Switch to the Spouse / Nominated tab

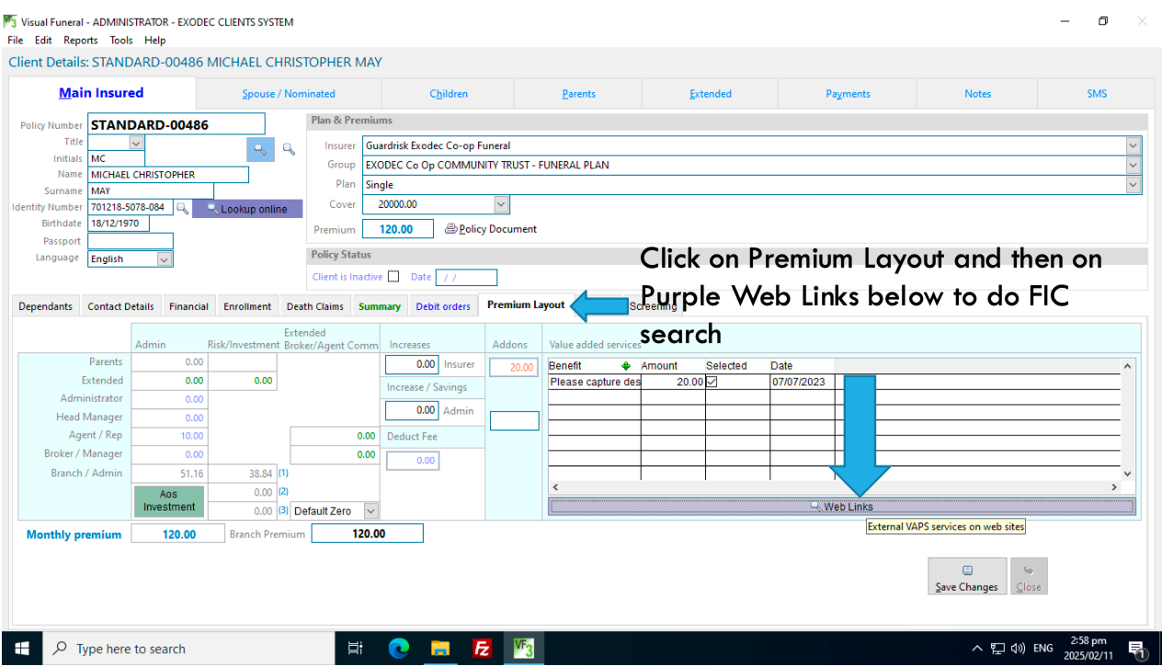[289, 94]
